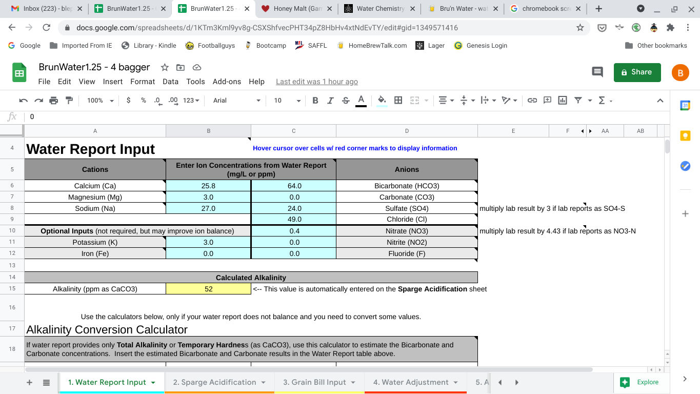Open the HomeBrewTalk.com bookmark
Image resolution: width=700 pixels, height=394 pixels.
pyautogui.click(x=371, y=46)
